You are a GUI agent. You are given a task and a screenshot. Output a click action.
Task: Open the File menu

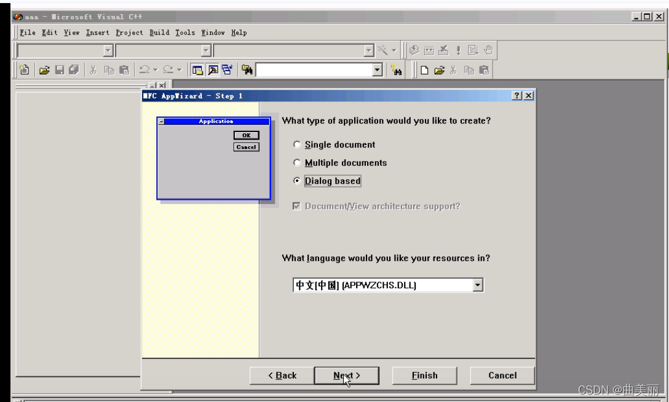click(27, 33)
